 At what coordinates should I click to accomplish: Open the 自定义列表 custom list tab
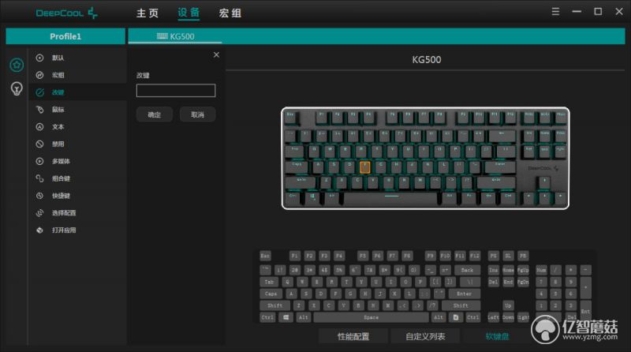(x=425, y=336)
